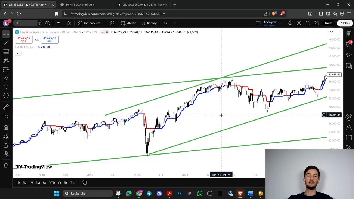This screenshot has height=199, width=354.
Task: Switch to EA MT5 DCA Intelligent tab
Action: point(80,4)
